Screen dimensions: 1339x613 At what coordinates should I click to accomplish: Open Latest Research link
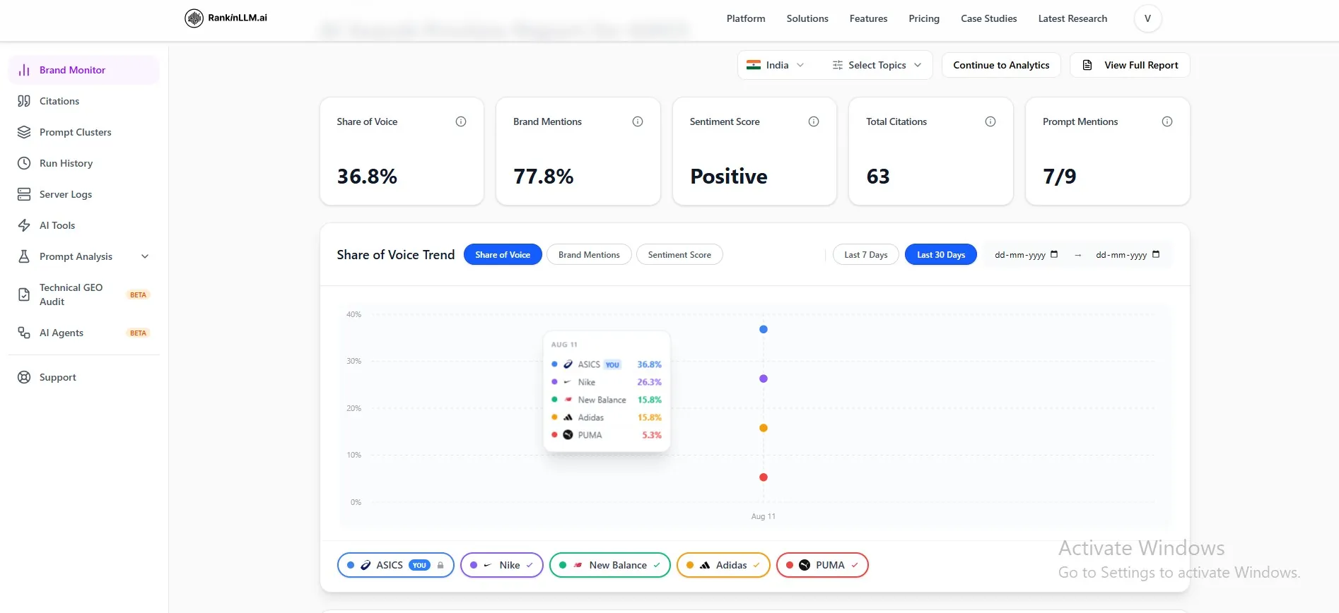1072,18
